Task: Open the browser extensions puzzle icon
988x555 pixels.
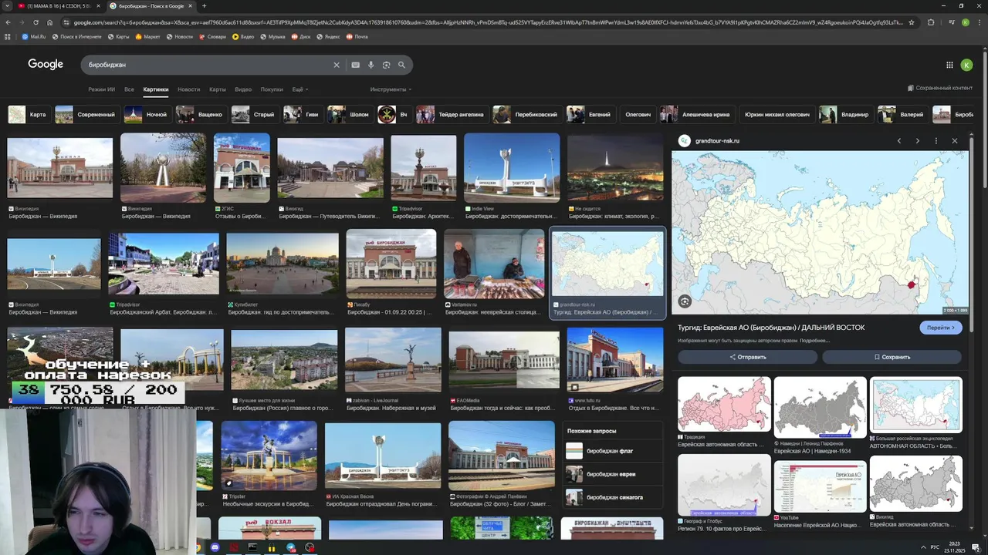Action: coord(931,22)
